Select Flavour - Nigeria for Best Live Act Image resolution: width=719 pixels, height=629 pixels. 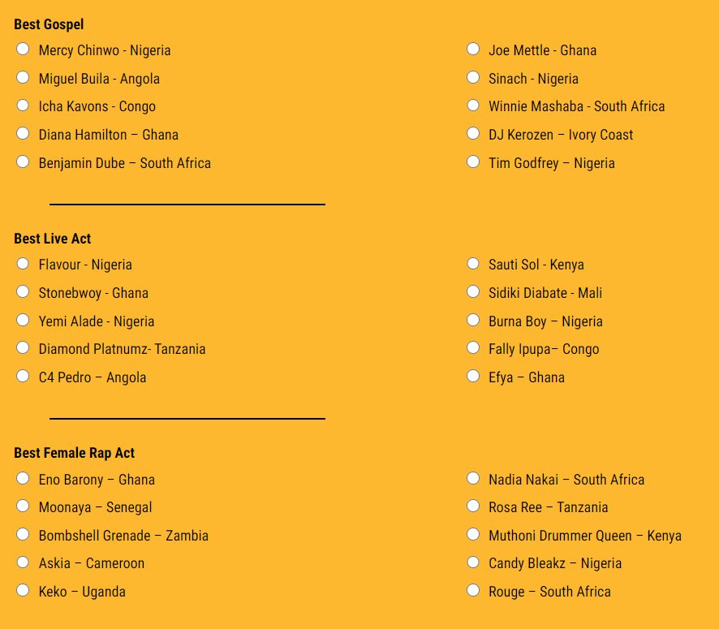pyautogui.click(x=23, y=264)
